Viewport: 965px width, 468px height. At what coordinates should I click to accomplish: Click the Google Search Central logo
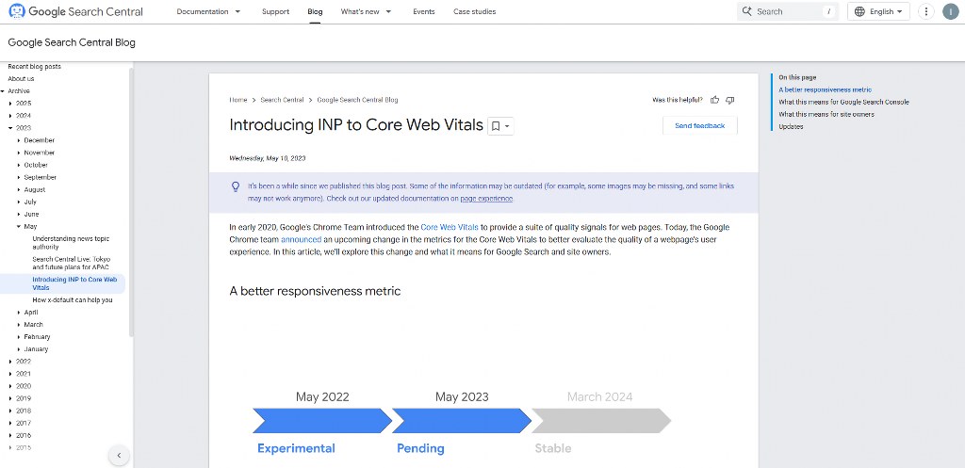75,11
